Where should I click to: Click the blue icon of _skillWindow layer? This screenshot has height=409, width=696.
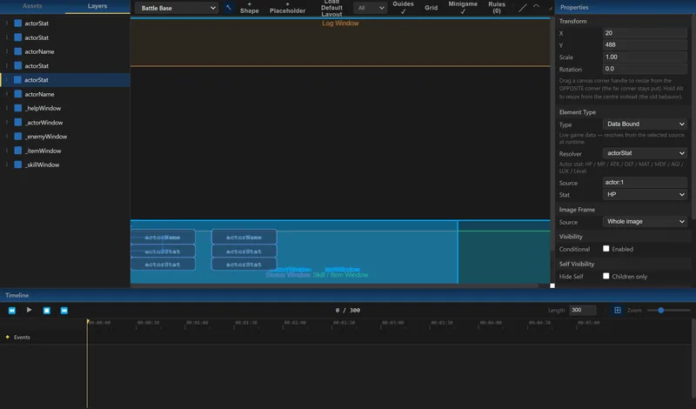[17, 164]
